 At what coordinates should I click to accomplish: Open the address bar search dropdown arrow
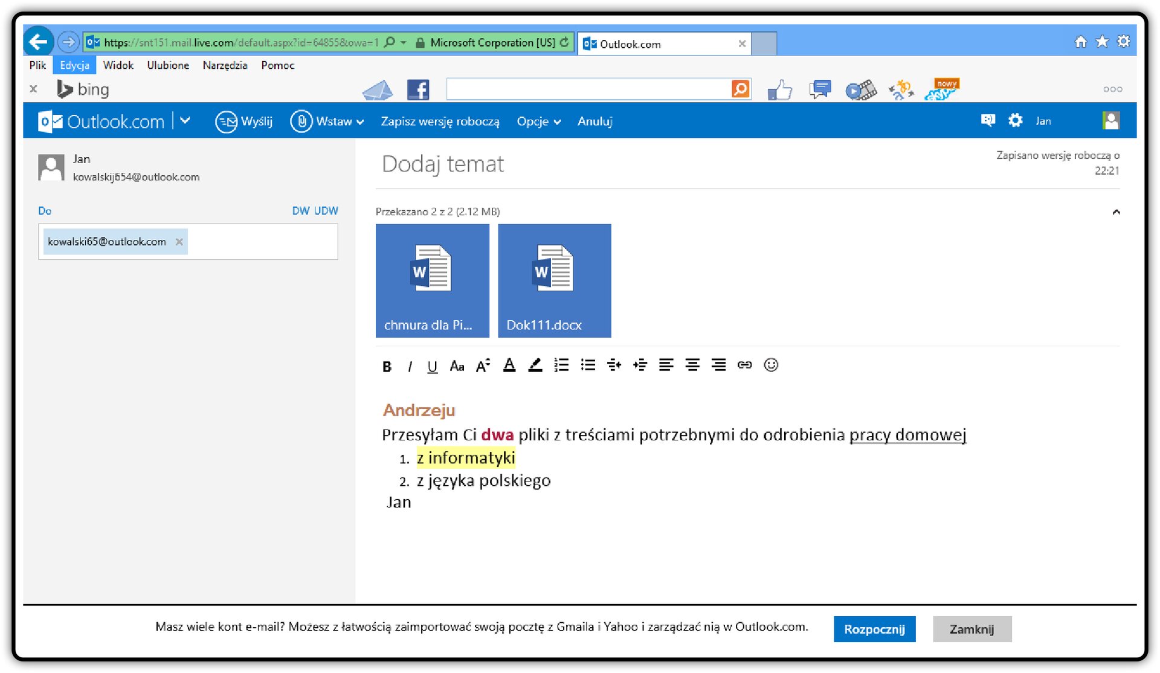coord(404,42)
